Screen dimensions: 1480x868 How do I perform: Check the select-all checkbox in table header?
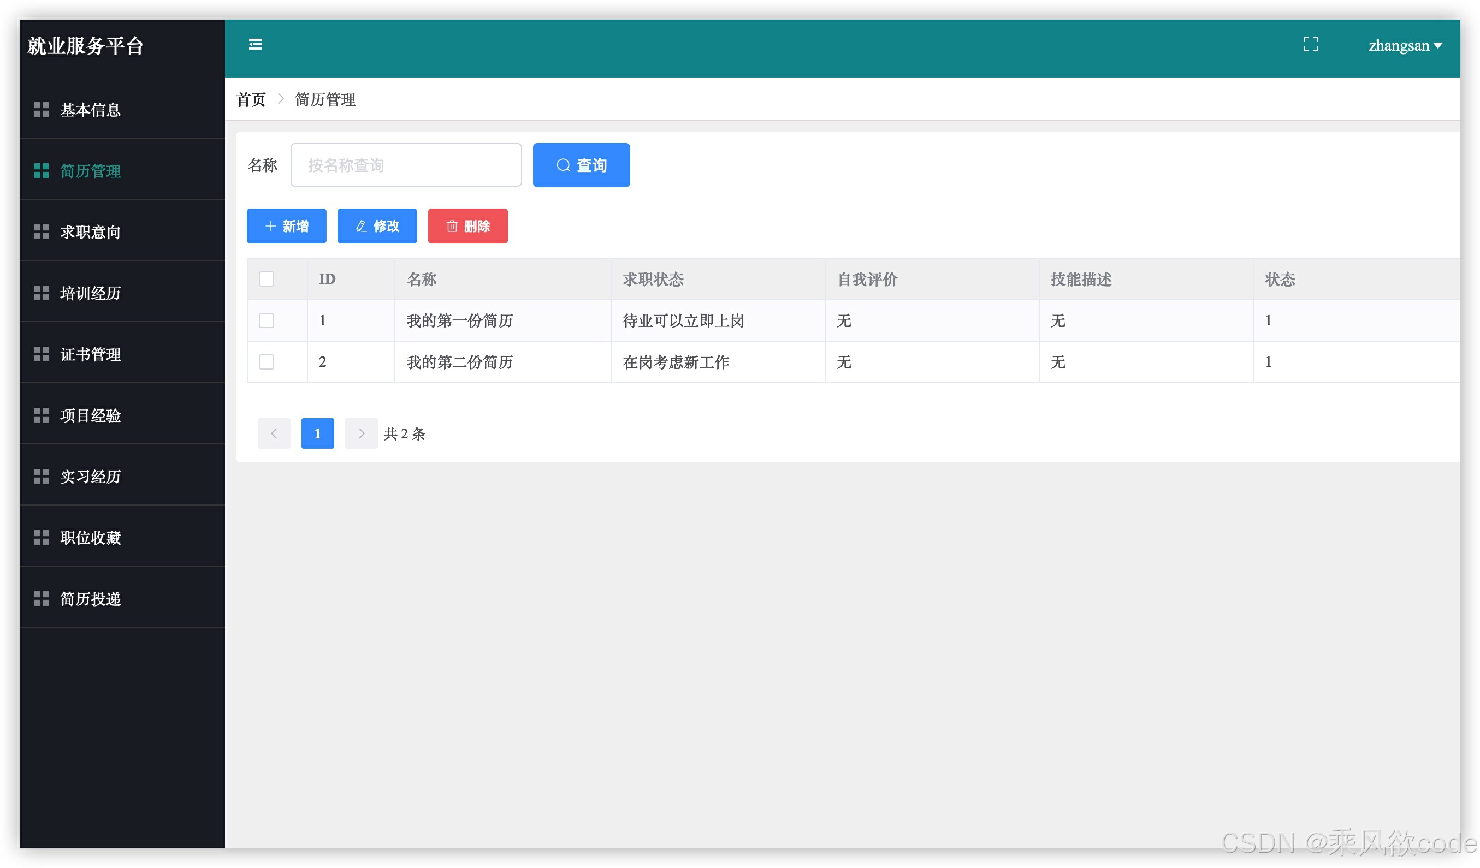[267, 279]
